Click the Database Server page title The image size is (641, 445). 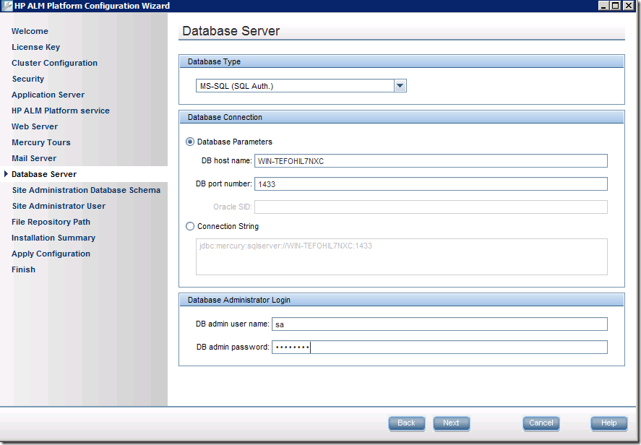pos(231,31)
